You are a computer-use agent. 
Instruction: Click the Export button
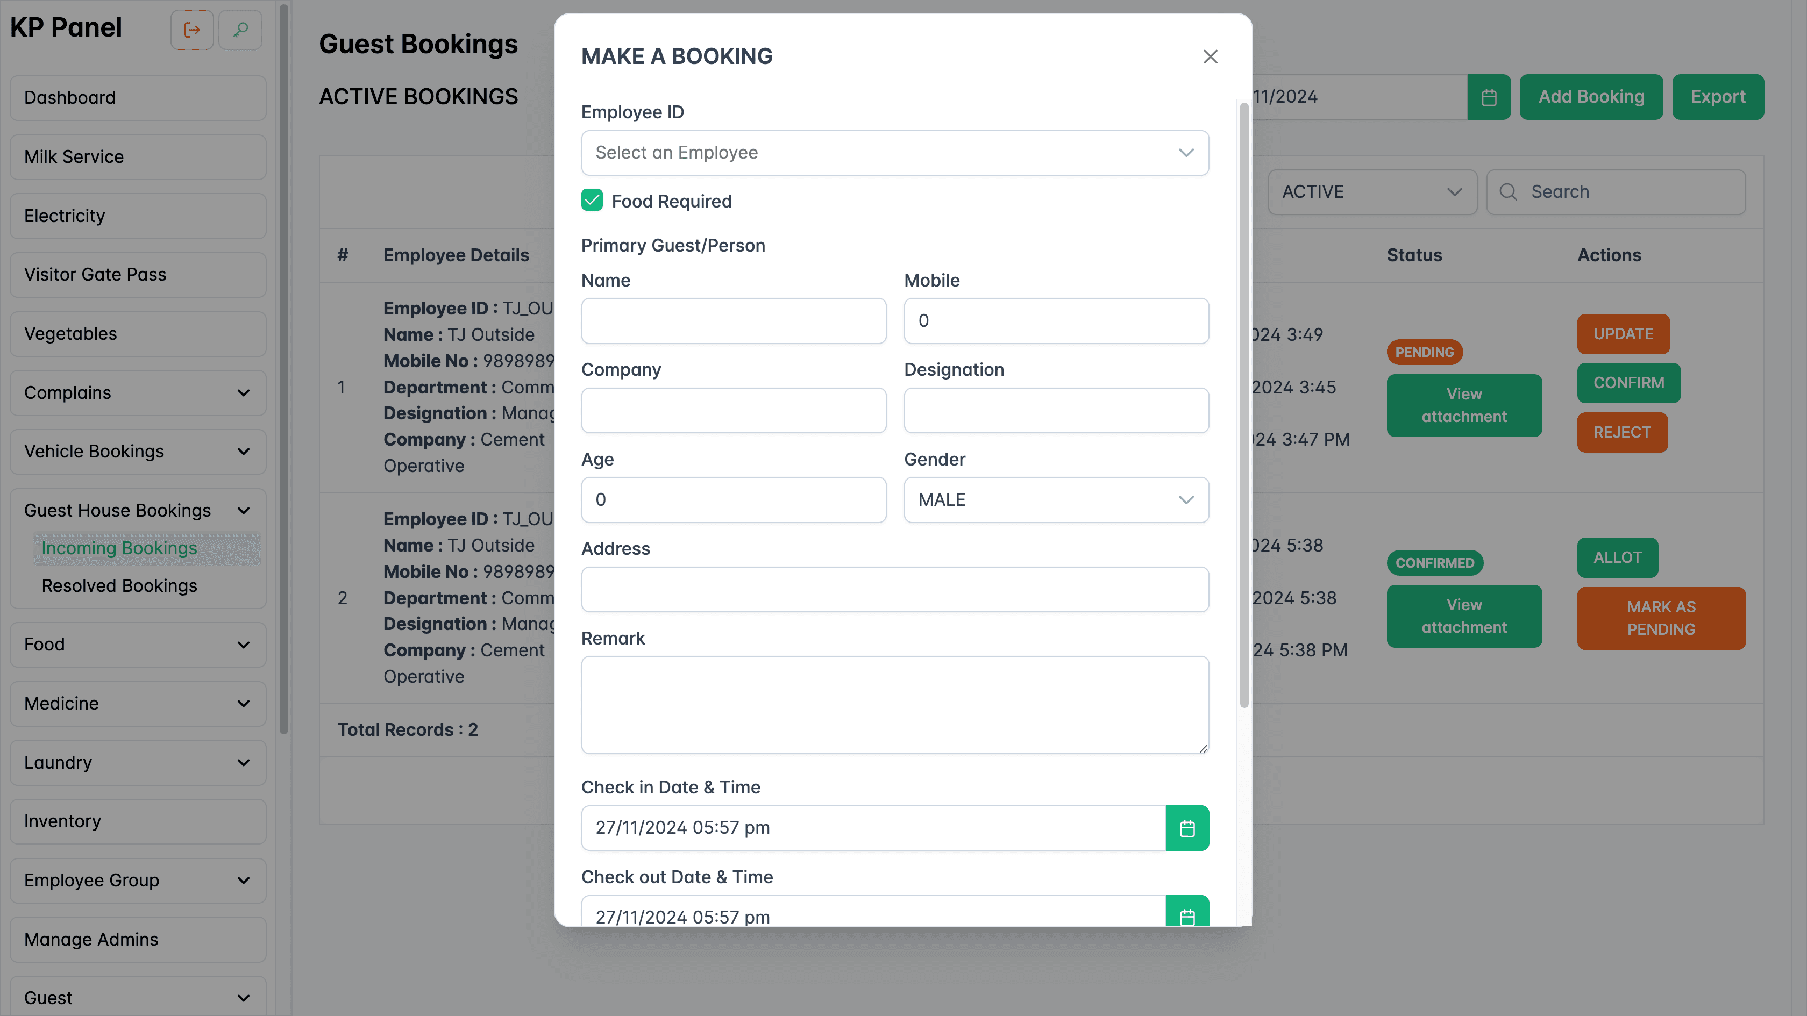pyautogui.click(x=1718, y=97)
